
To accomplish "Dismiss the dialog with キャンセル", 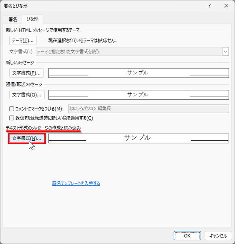I will pos(218,235).
